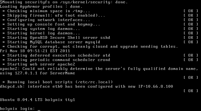
Task: Click the Ubuntu 8.04.4 LTS banner line
Action: pos(37,100)
